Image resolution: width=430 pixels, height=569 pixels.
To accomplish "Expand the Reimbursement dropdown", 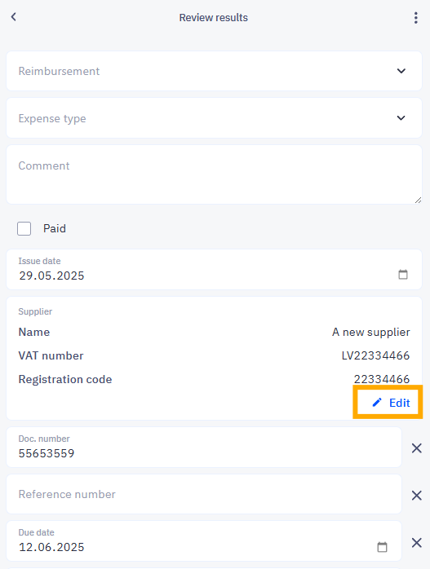I will coord(214,71).
